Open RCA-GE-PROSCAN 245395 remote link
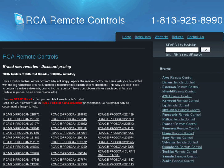This screenshot has height=168, width=224. coord(116,147)
